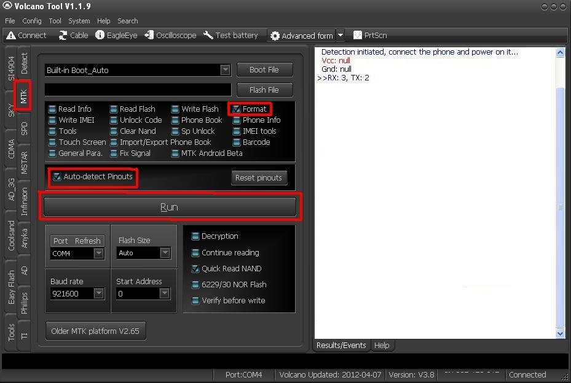The height and width of the screenshot is (383, 571).
Task: Enable the IMEI tools checkbox
Action: (237, 131)
